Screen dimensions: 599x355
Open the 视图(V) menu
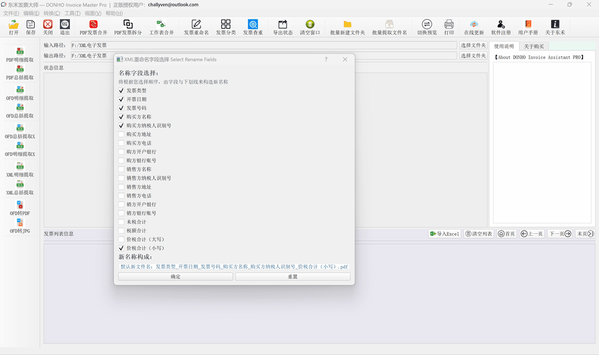click(93, 13)
